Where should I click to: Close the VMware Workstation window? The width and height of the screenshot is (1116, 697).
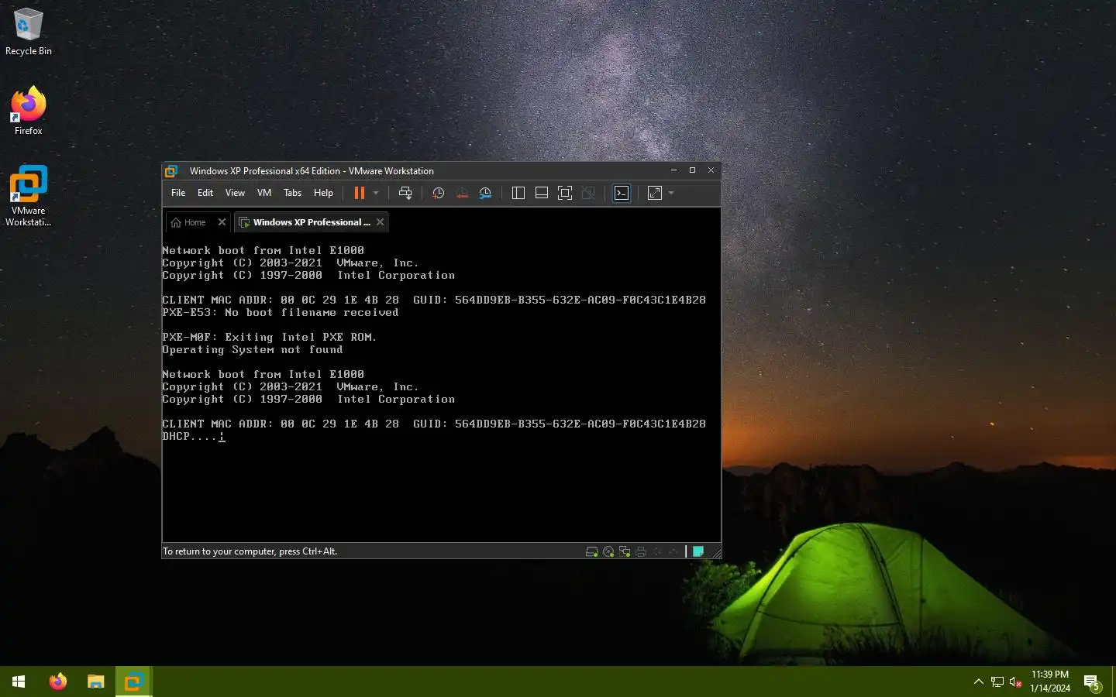[711, 170]
